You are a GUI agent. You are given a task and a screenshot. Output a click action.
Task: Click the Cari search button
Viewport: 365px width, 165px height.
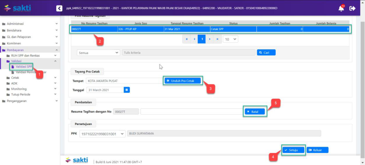pyautogui.click(x=266, y=52)
